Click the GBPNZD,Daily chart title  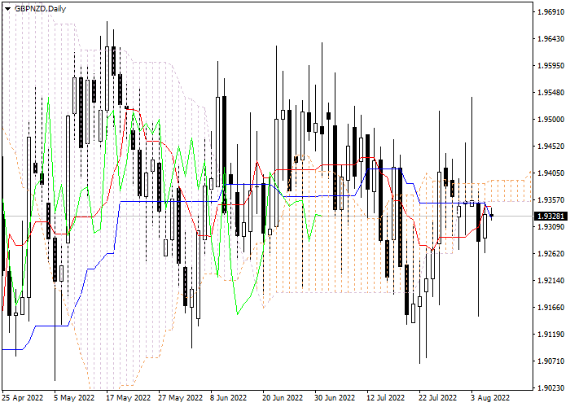click(x=42, y=8)
